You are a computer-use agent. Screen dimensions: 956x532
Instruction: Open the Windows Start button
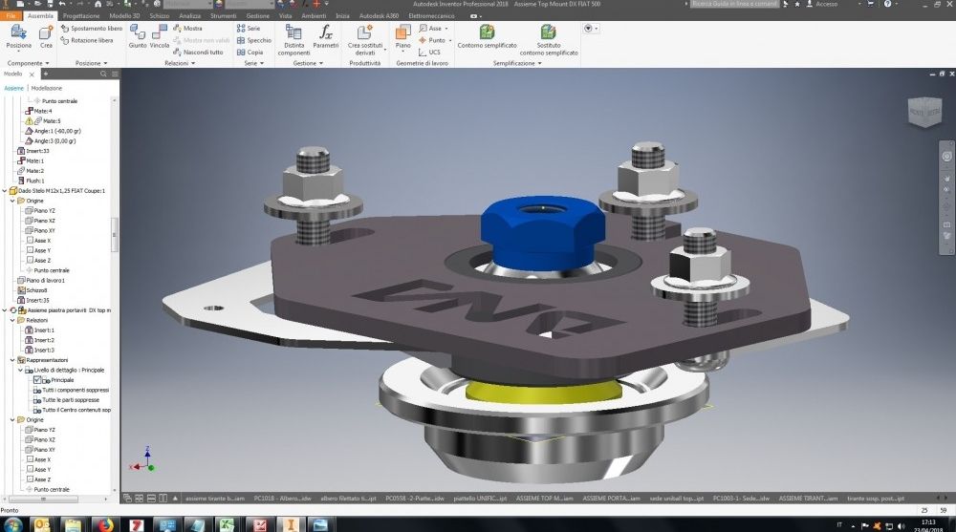pyautogui.click(x=11, y=524)
